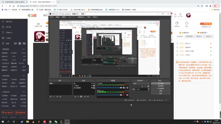Image resolution: width=221 pixels, height=124 pixels.
Task: Add a new scene in OBS 场景 panel
Action: (x=51, y=97)
